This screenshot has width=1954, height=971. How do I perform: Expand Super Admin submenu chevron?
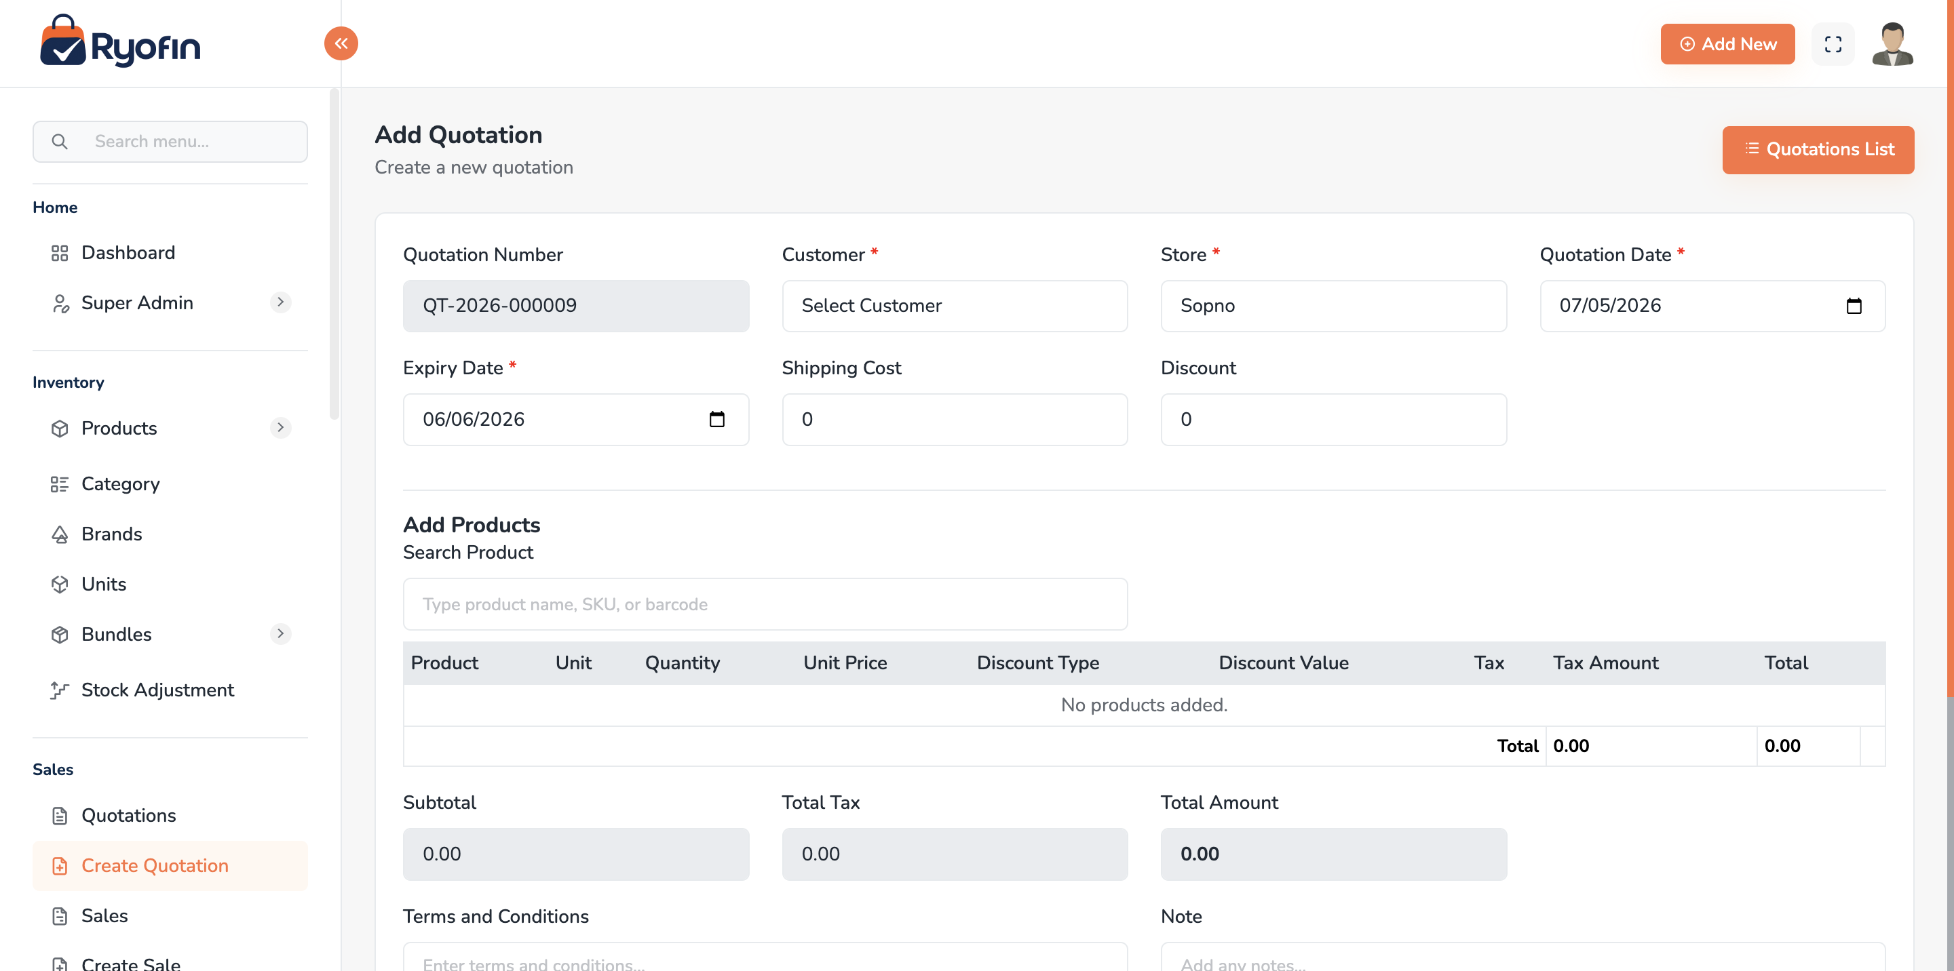(280, 302)
